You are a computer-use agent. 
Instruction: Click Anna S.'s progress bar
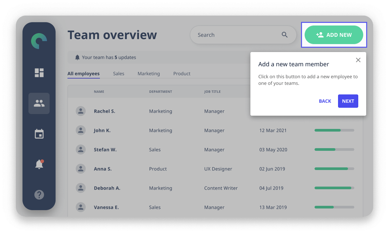(x=334, y=169)
